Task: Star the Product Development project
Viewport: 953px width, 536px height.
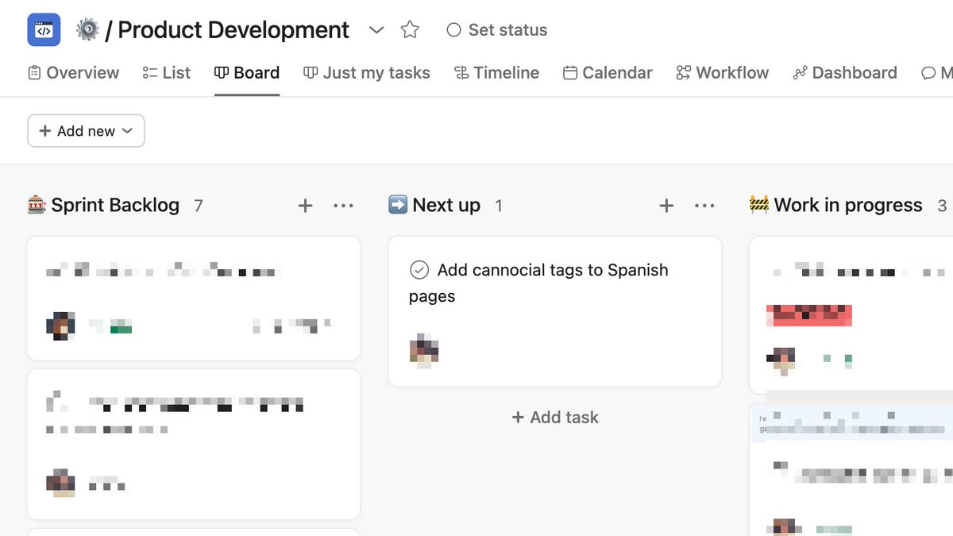Action: click(x=410, y=30)
